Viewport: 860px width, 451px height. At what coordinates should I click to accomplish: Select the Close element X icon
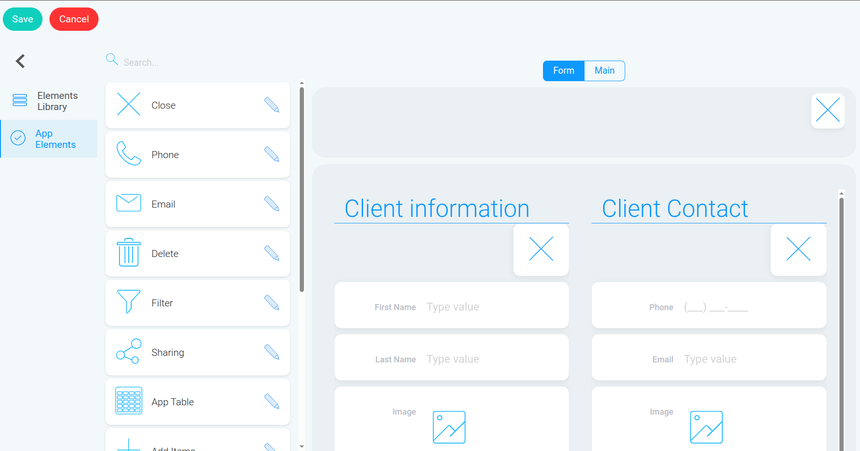128,104
